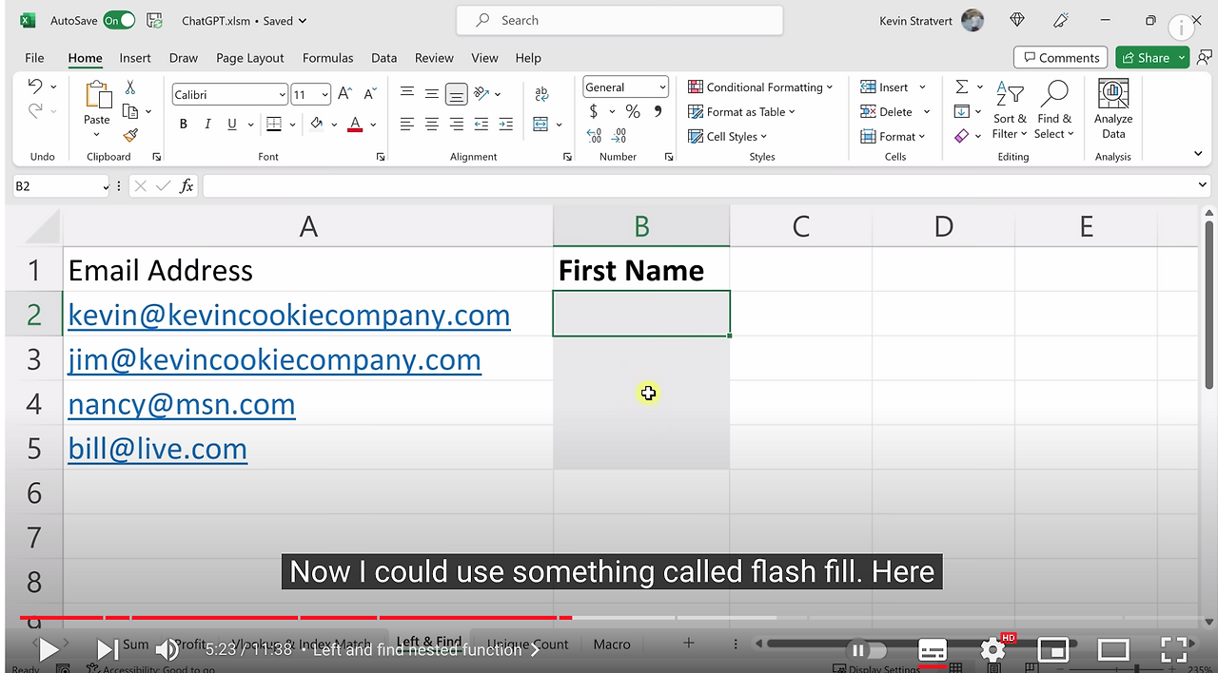
Task: Click the Insert Function fx icon
Action: click(187, 186)
